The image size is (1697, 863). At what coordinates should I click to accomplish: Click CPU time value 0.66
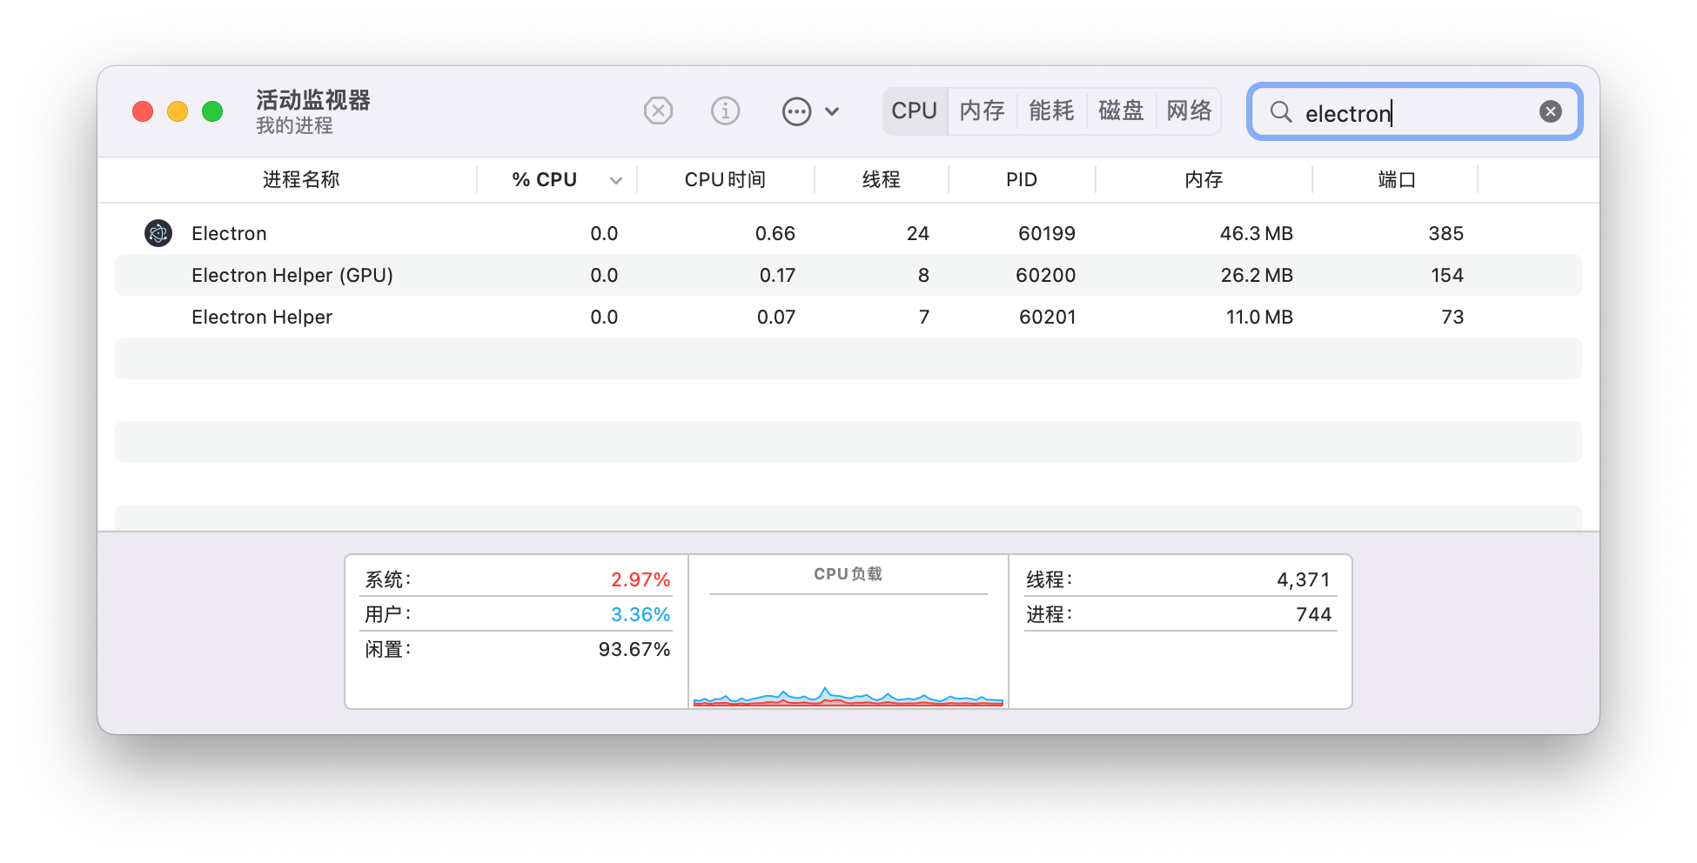[x=775, y=233]
